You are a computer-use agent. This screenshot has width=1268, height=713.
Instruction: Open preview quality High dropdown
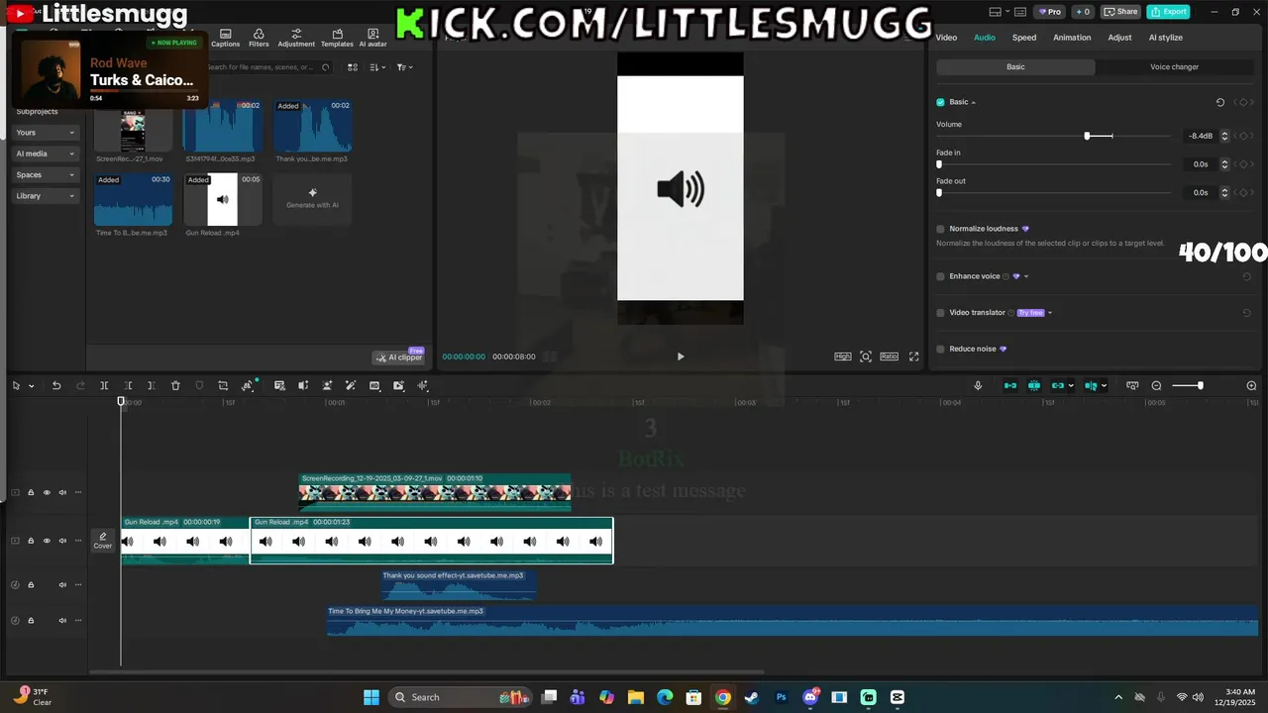pyautogui.click(x=843, y=356)
